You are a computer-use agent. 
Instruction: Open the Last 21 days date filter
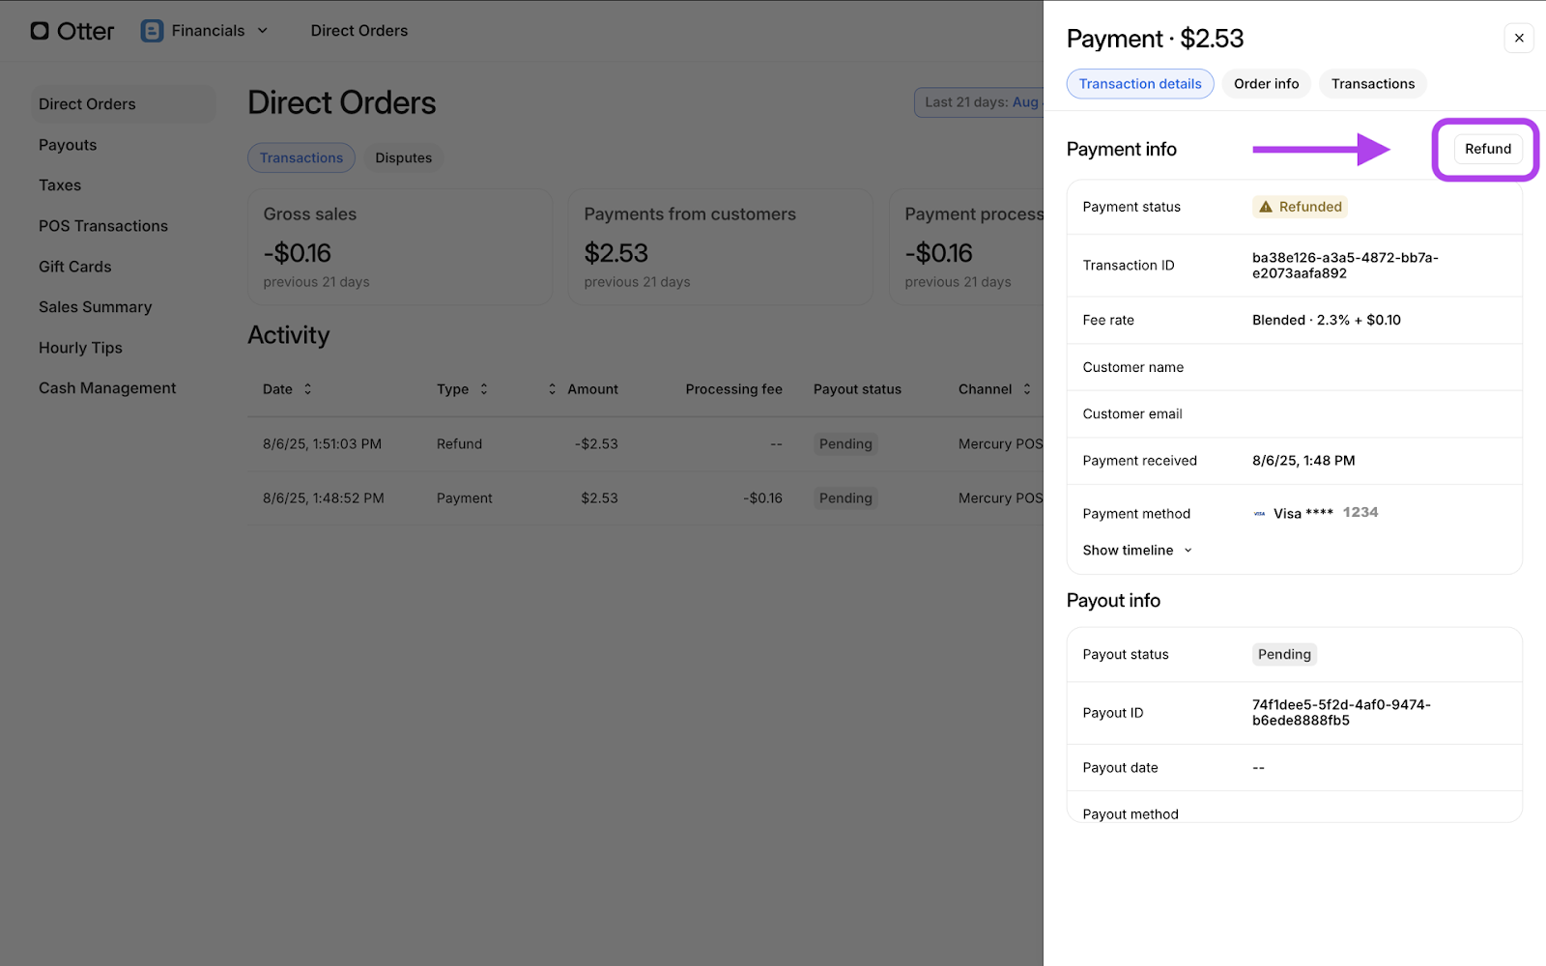pos(980,102)
